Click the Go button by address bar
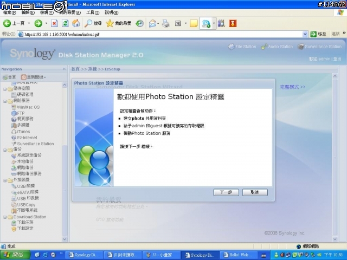 click(x=318, y=34)
